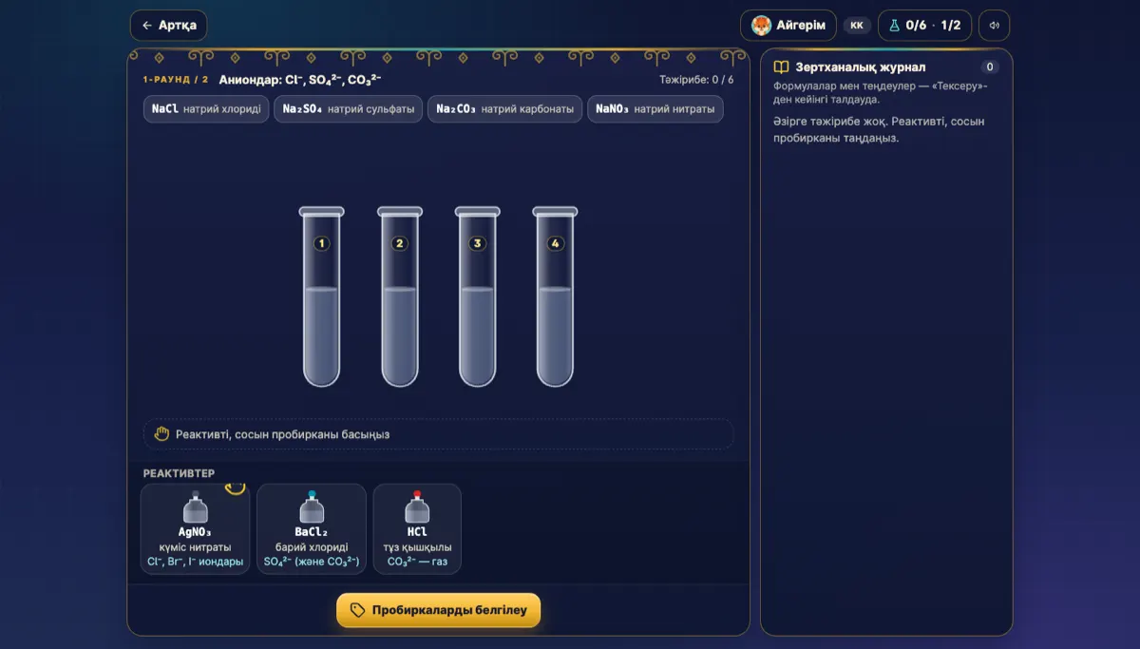
Task: Open the Айгерім profile avatar
Action: click(762, 26)
